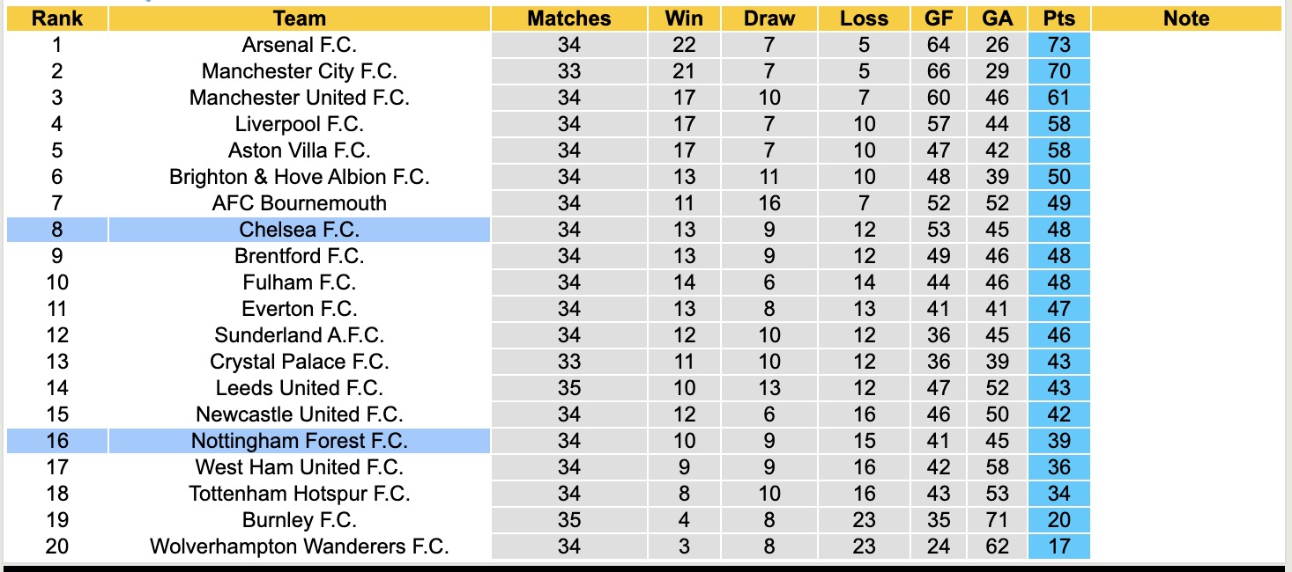
Task: Click Arsenal's 73 points cell
Action: [1058, 45]
